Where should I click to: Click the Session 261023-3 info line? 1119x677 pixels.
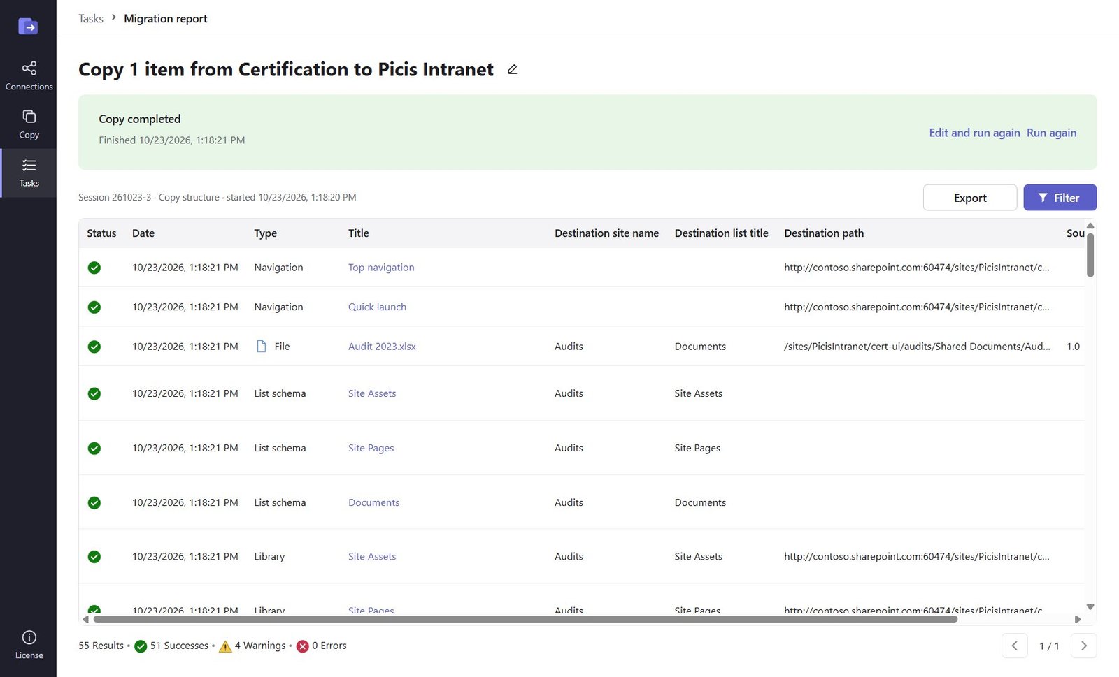pyautogui.click(x=218, y=198)
